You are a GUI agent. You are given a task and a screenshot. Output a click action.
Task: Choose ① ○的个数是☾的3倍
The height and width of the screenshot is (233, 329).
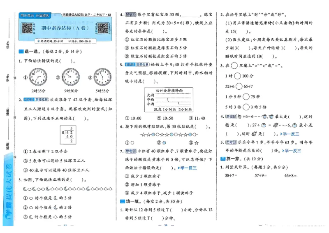47,198
